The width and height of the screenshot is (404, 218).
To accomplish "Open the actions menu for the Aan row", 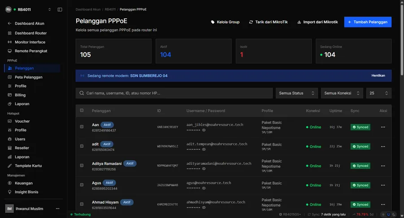I will pyautogui.click(x=383, y=127).
